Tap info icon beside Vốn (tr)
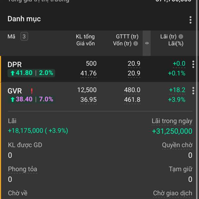The width and height of the screenshot is (199, 199). (136, 43)
